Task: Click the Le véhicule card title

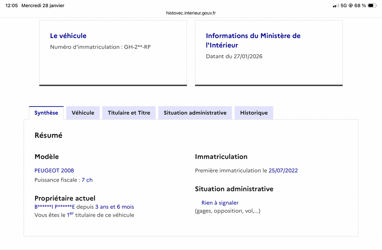Action: pyautogui.click(x=68, y=36)
